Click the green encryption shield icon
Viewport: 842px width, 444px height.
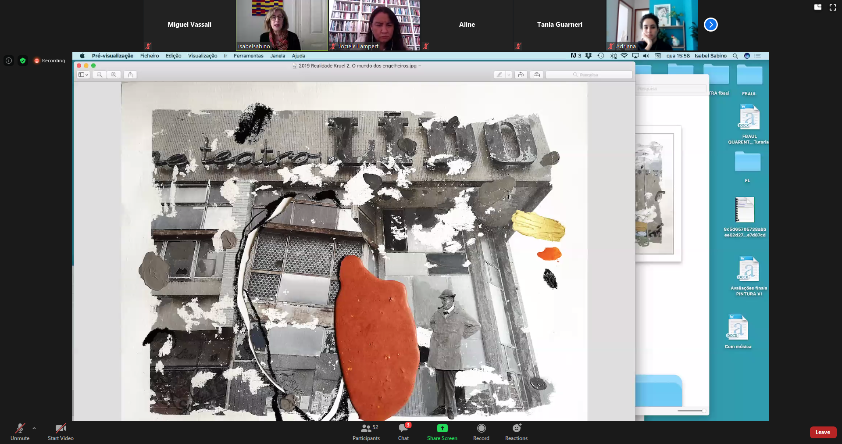23,61
